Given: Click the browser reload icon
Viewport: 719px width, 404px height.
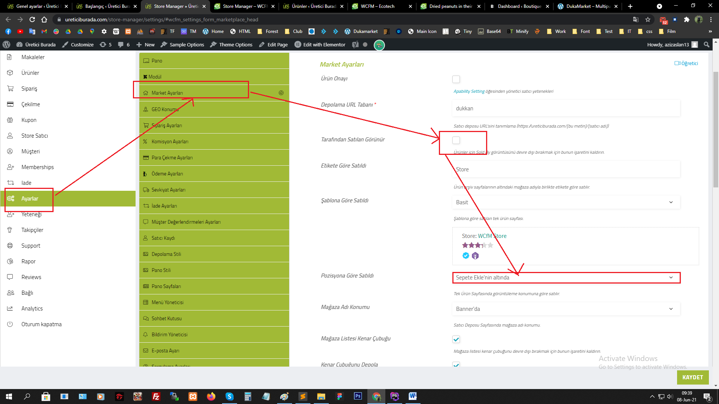Looking at the screenshot, I should tap(32, 19).
